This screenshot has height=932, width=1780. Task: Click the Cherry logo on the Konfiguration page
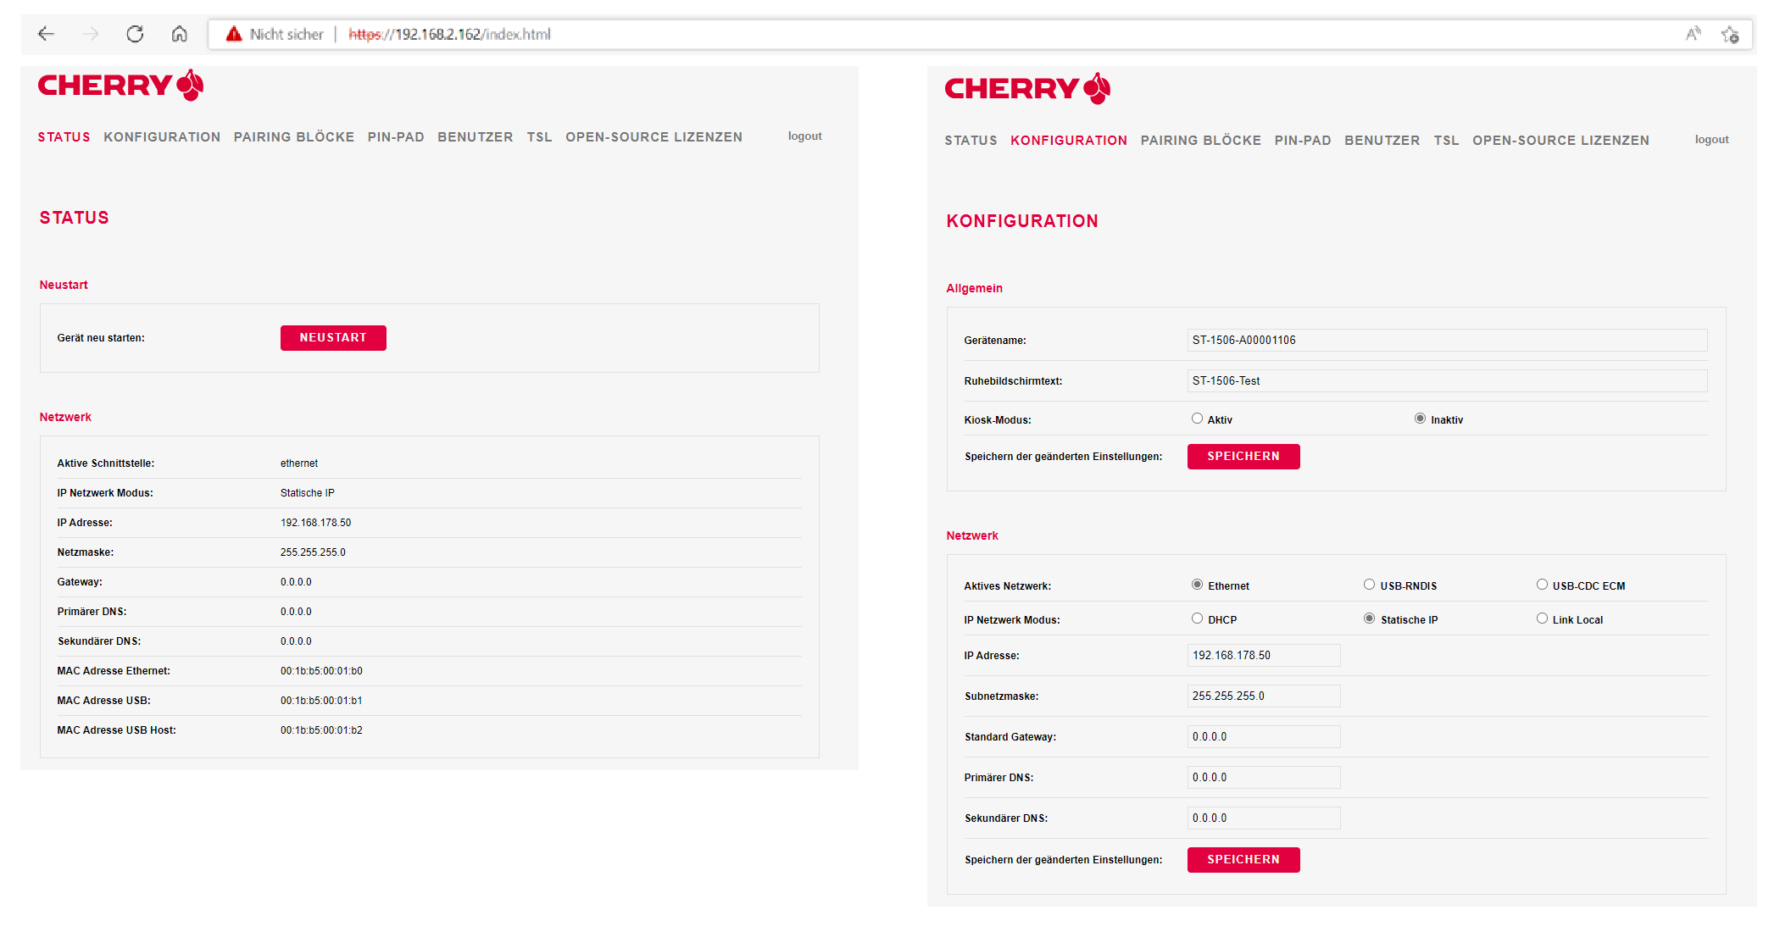click(x=1027, y=89)
